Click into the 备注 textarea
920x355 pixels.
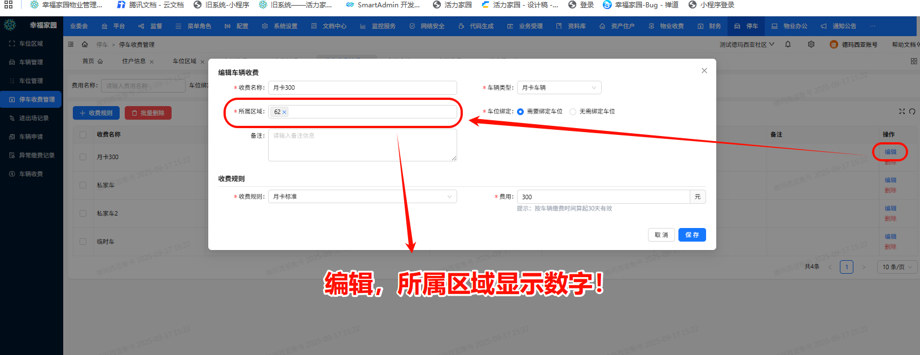point(362,145)
